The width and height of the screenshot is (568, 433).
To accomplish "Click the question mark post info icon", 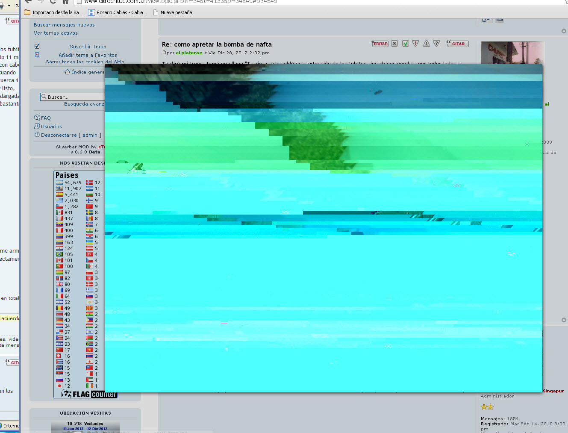I will coord(436,44).
